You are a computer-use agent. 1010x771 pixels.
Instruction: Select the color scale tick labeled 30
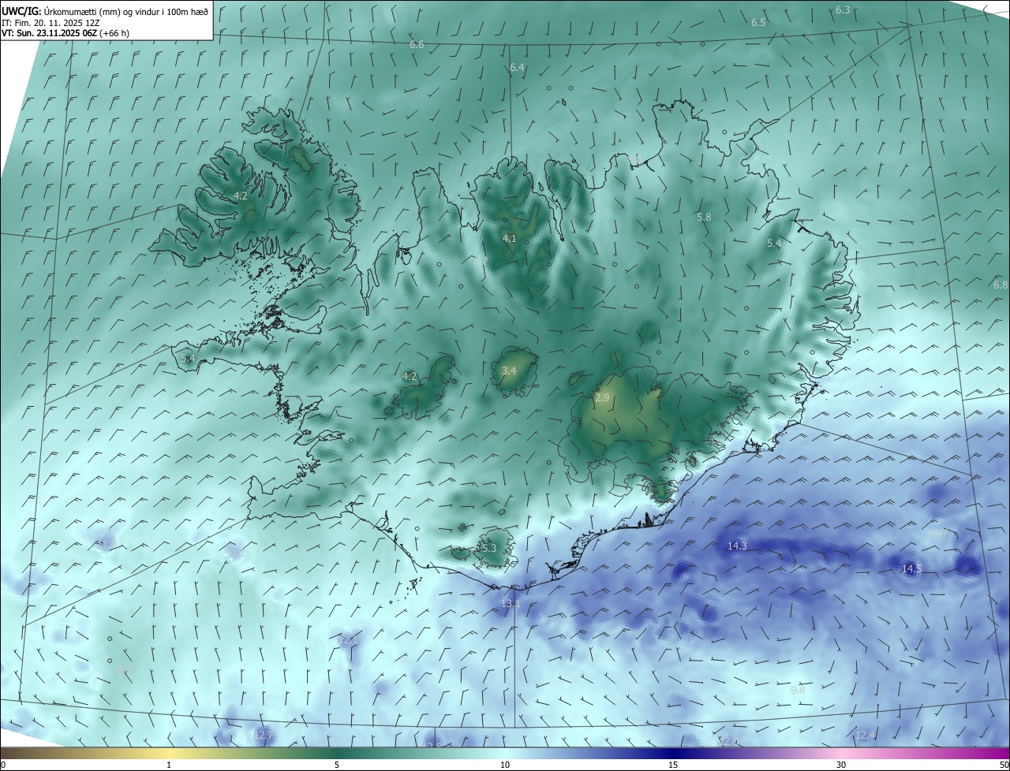(x=841, y=765)
